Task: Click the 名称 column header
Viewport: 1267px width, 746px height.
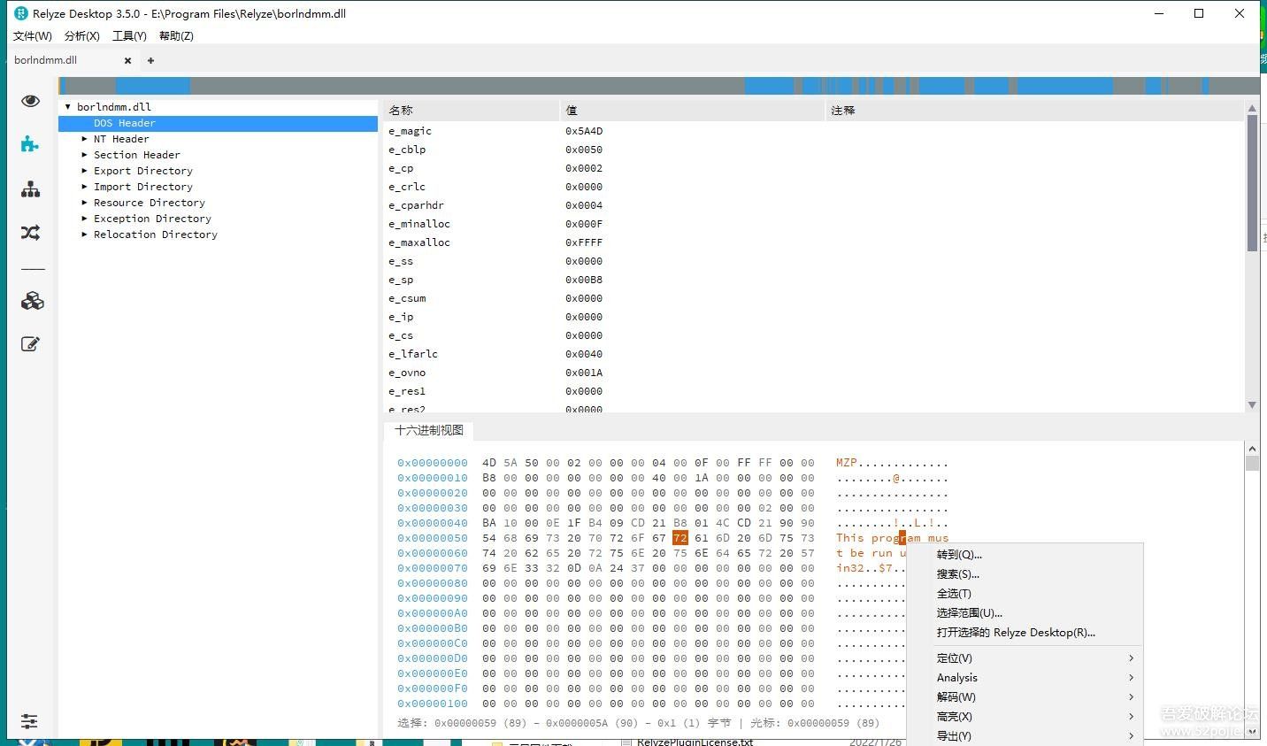Action: coord(401,111)
